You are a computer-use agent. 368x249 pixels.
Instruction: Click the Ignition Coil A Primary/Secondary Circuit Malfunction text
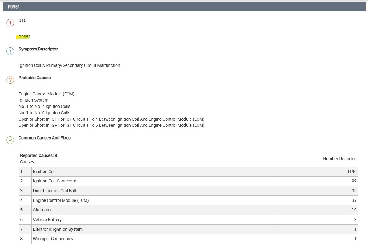pyautogui.click(x=69, y=65)
